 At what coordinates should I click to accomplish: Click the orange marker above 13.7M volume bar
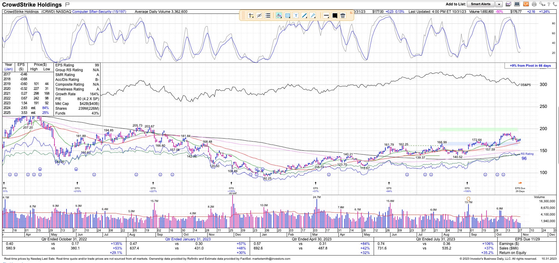[x=468, y=199]
